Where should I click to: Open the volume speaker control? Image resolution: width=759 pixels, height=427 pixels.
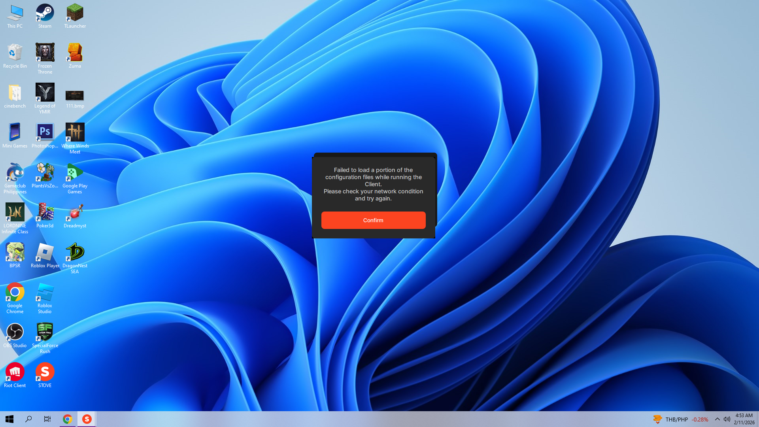pyautogui.click(x=727, y=419)
